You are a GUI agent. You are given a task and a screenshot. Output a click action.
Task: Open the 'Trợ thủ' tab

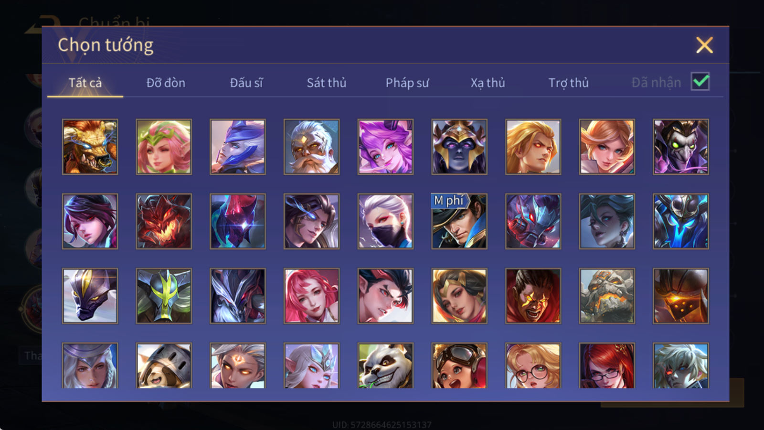568,83
